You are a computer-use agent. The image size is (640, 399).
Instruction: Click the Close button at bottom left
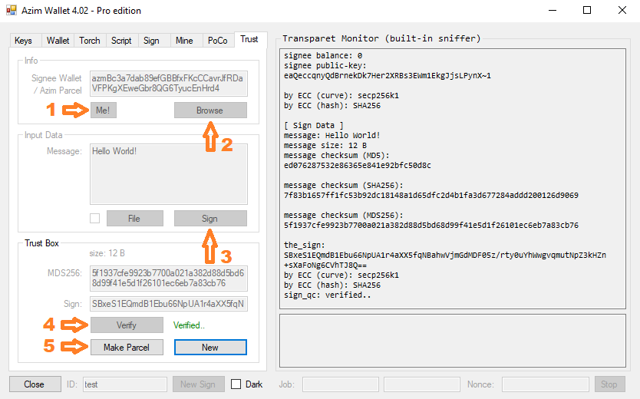[35, 384]
